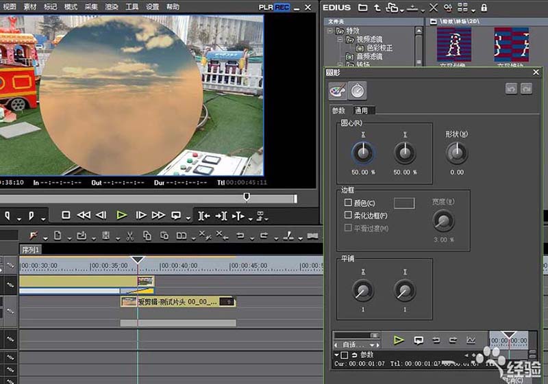548x384 pixels.
Task: Collapse the 视频滤镜 tree node
Action: (340, 40)
